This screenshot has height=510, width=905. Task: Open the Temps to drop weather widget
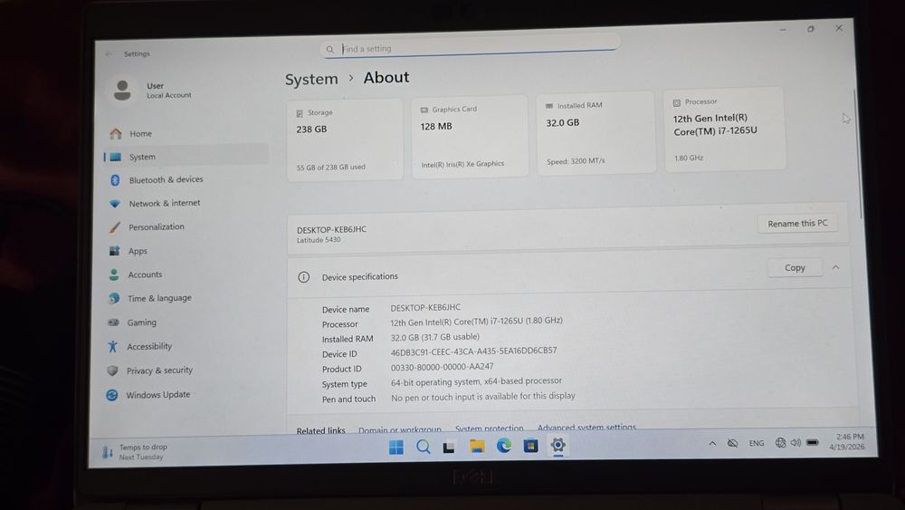[135, 452]
